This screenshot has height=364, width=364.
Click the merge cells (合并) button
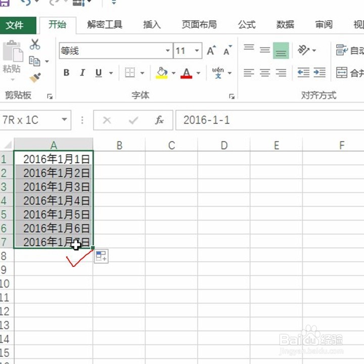(350, 73)
